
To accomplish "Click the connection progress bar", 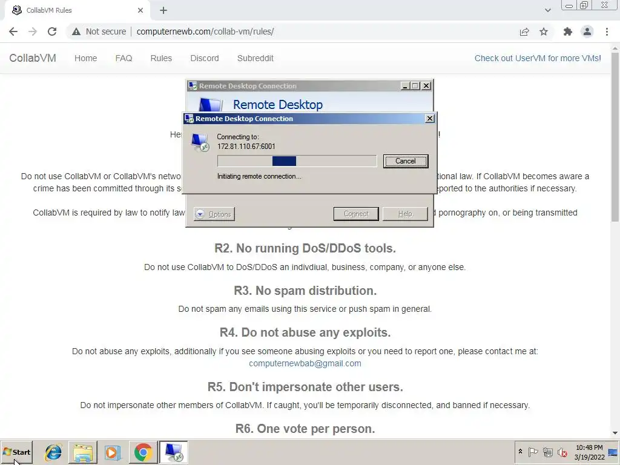I will click(297, 161).
